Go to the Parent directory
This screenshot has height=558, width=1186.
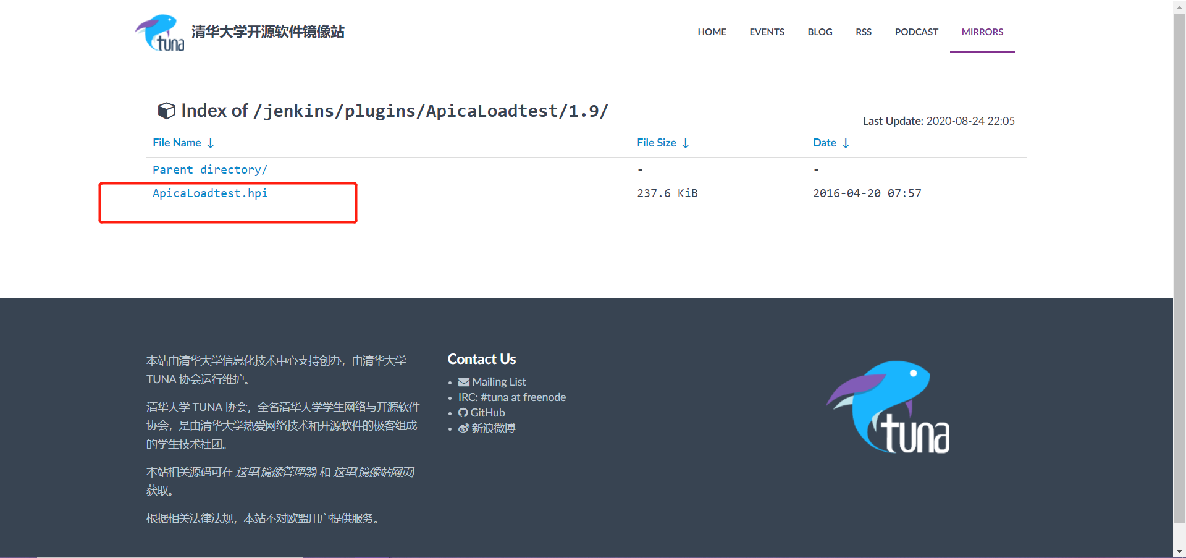210,169
